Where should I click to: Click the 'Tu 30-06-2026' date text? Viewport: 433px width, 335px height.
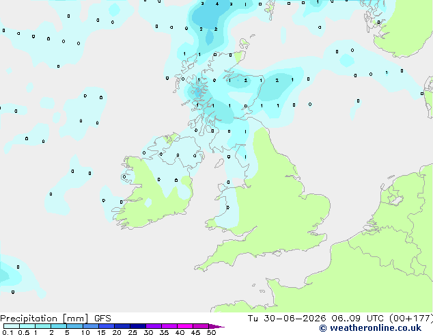click(x=287, y=319)
